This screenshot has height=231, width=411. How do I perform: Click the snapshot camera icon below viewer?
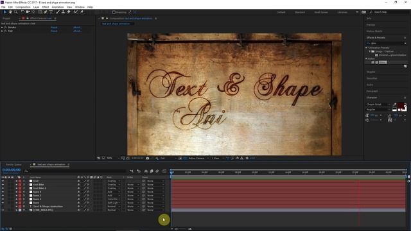click(147, 158)
